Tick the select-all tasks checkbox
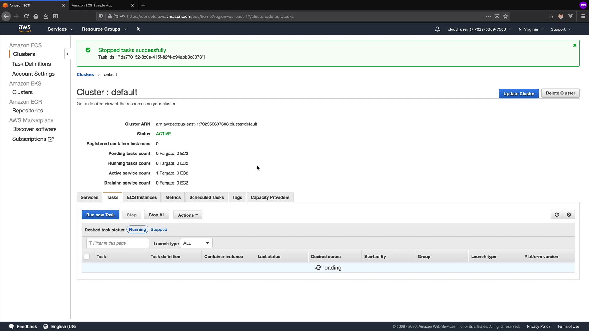The image size is (589, 331). point(87,257)
